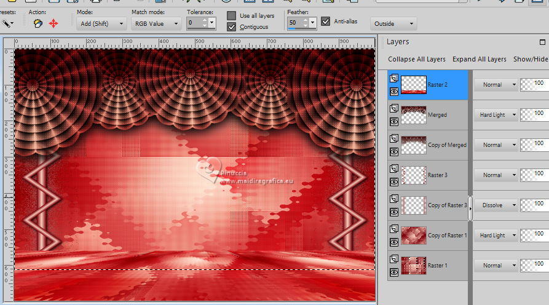Select the Merged layer thumbnail
This screenshot has width=549, height=305.
coord(414,115)
